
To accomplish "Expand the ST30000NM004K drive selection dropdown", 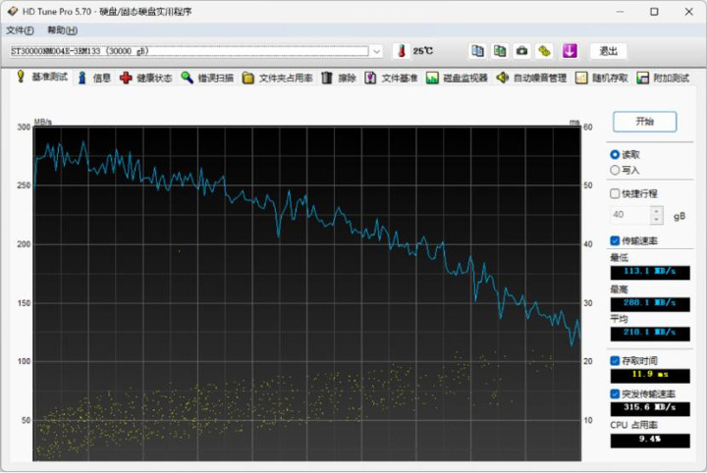I will [x=377, y=51].
